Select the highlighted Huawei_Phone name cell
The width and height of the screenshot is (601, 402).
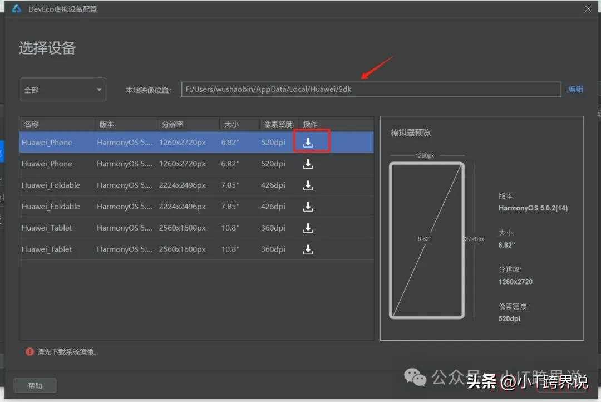pos(47,143)
